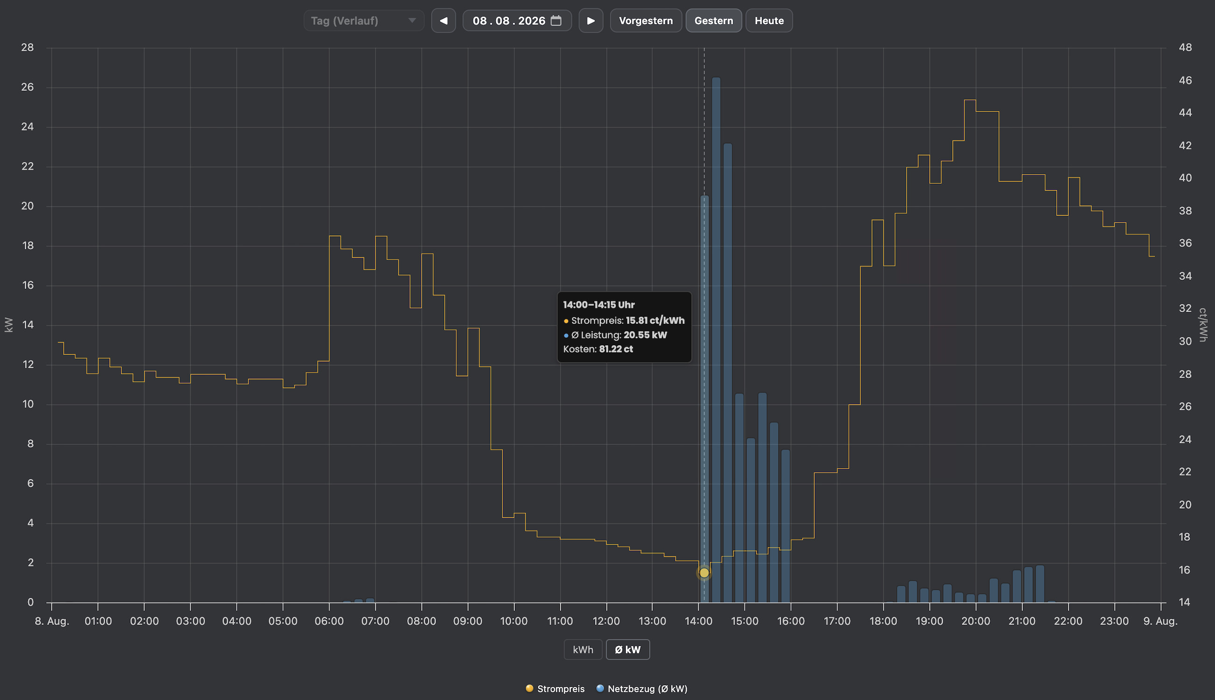This screenshot has height=700, width=1215.
Task: Switch chart unit to kWh
Action: point(583,650)
